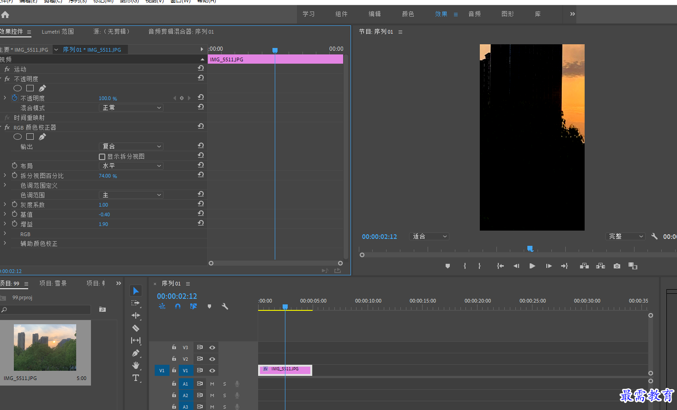Viewport: 677px width, 410px height.
Task: Add marker in timeline panel
Action: point(209,306)
